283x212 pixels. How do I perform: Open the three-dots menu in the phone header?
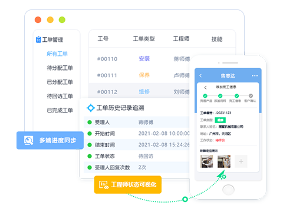pos(255,75)
